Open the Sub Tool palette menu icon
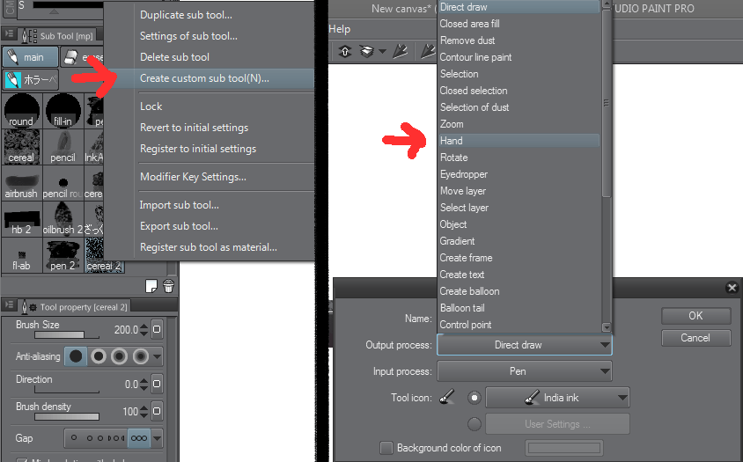This screenshot has height=462, width=743. pyautogui.click(x=9, y=34)
